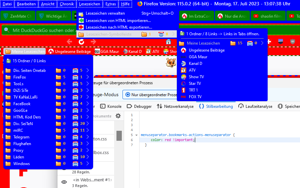The image size is (300, 188).
Task: Select 'Nur übergeordneter Prozess' radio option
Action: click(x=149, y=95)
